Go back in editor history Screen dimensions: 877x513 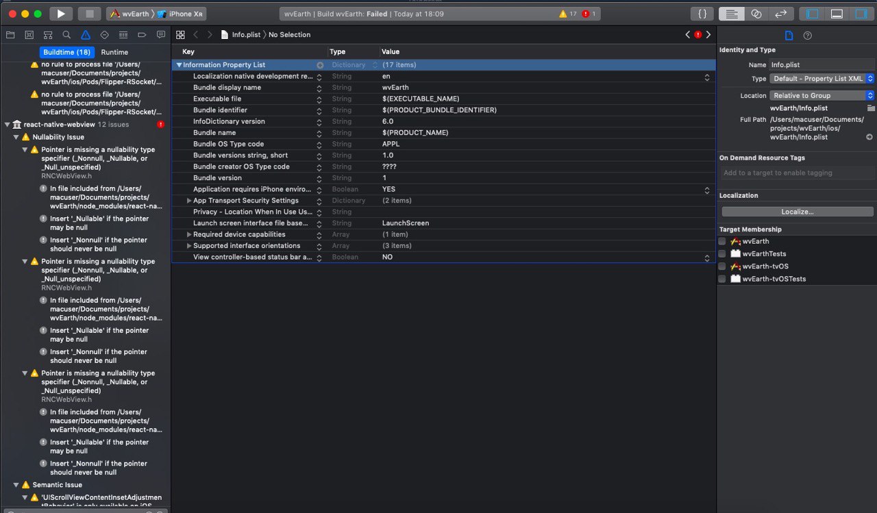pyautogui.click(x=195, y=34)
